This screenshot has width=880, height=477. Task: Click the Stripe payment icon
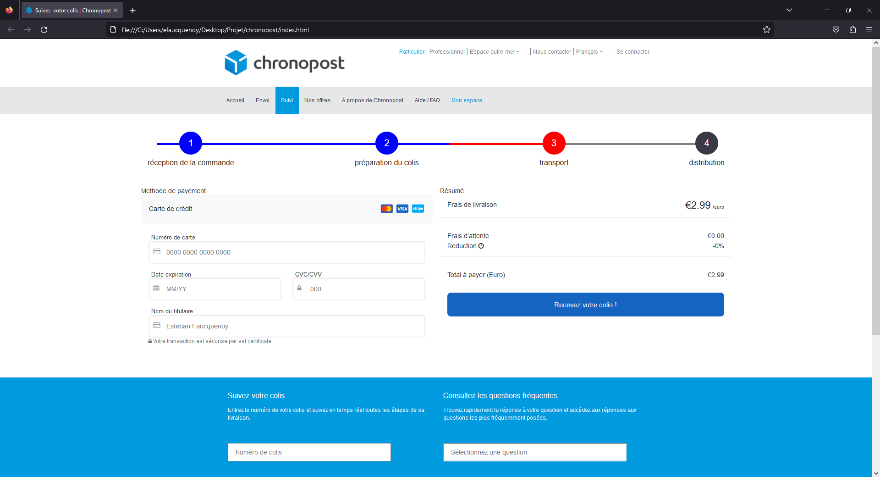point(418,209)
